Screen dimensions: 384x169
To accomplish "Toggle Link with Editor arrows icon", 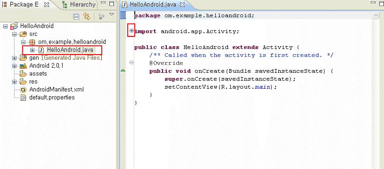I will tap(86, 17).
